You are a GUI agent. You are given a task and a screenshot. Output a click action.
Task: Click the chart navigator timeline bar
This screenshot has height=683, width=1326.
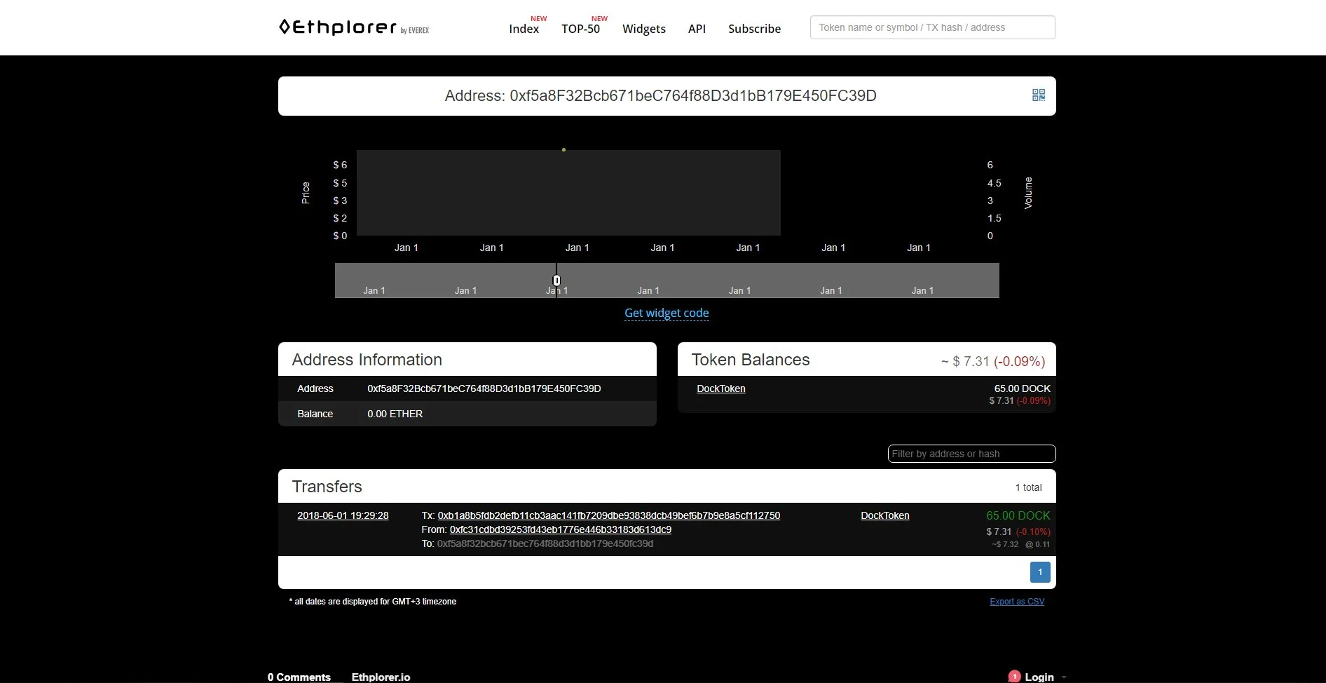click(667, 280)
